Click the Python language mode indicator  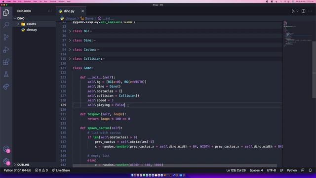(x=292, y=170)
